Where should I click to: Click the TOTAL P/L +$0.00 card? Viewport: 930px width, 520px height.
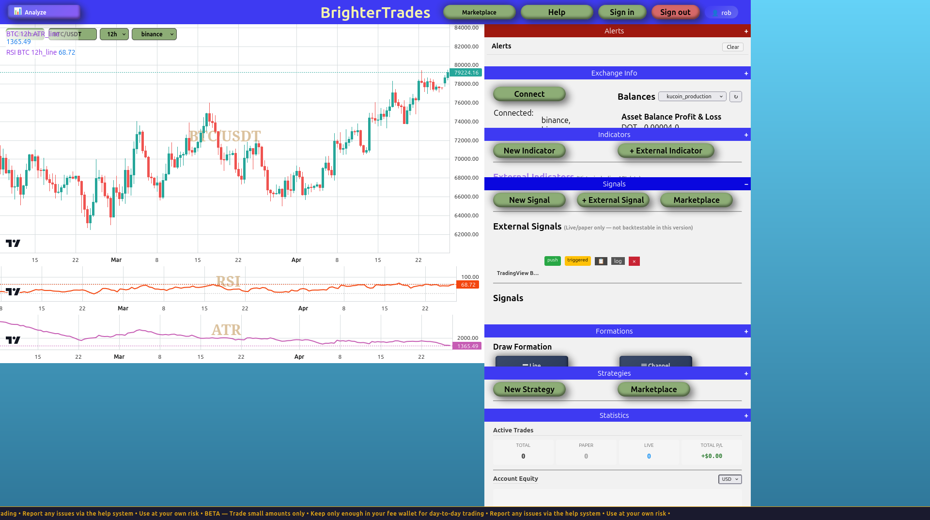pyautogui.click(x=712, y=451)
